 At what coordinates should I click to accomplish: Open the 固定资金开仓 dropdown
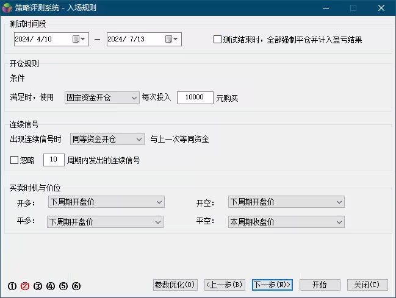[x=102, y=98]
